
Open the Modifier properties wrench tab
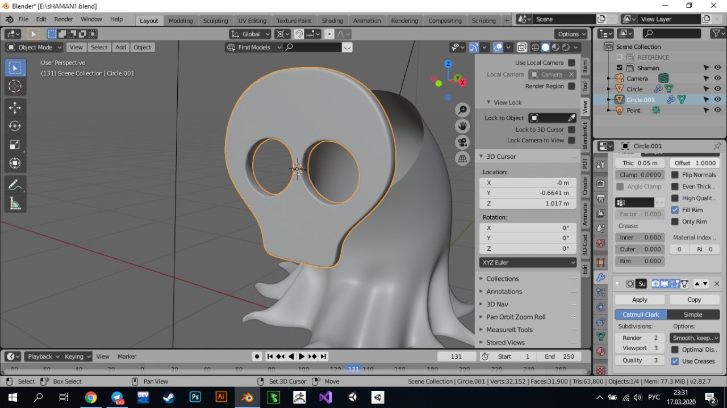coord(601,277)
